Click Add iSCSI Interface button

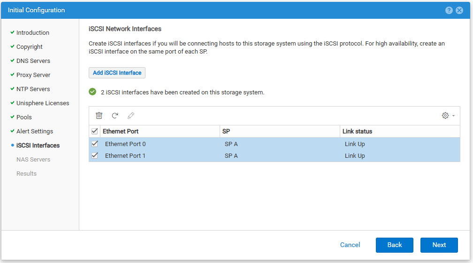click(x=117, y=73)
